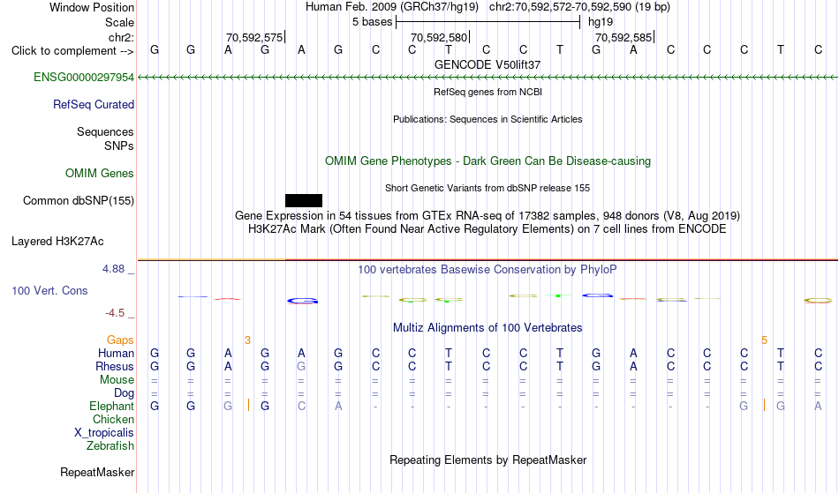The image size is (839, 493).
Task: Open the Layered H3K27Ac track label
Action: pos(57,242)
